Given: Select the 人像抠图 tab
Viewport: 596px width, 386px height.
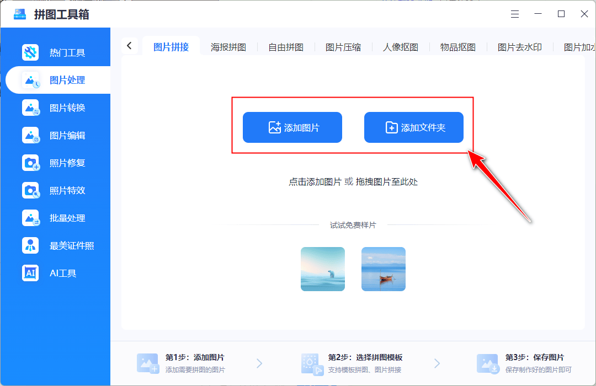Looking at the screenshot, I should (x=401, y=47).
